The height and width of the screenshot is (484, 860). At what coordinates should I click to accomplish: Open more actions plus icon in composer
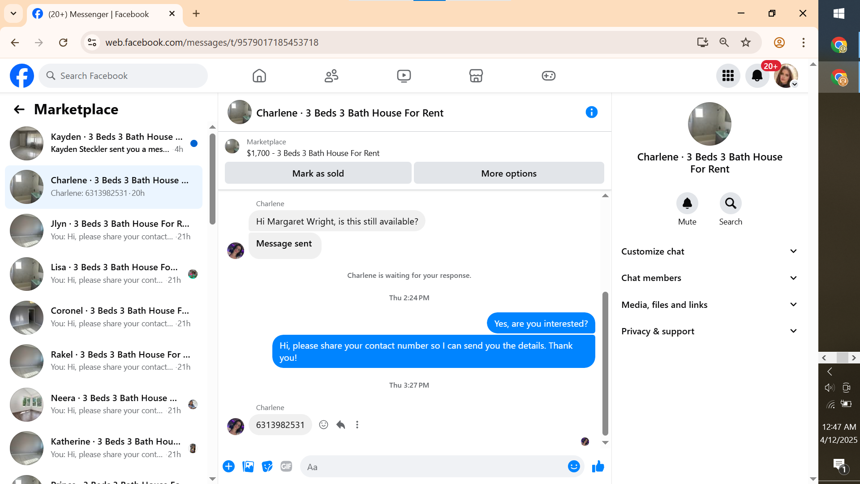click(228, 467)
